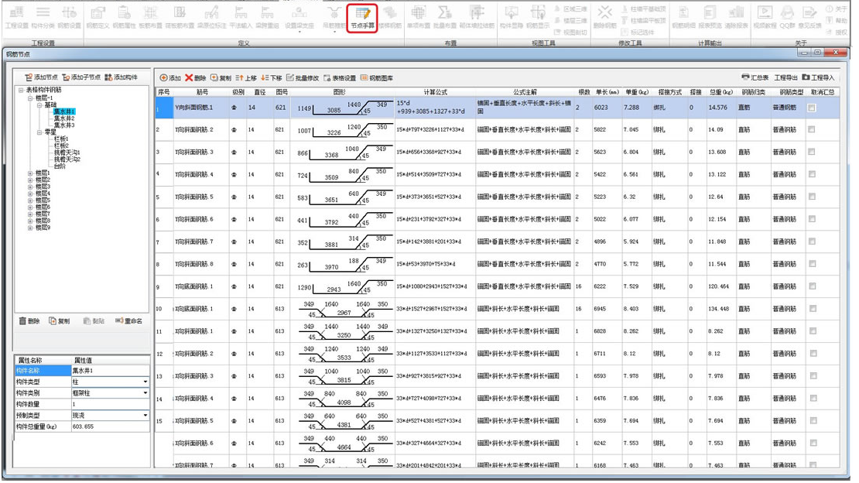Tick the 取消汇总 checkbox in row 5
The image size is (859, 483).
[x=811, y=197]
